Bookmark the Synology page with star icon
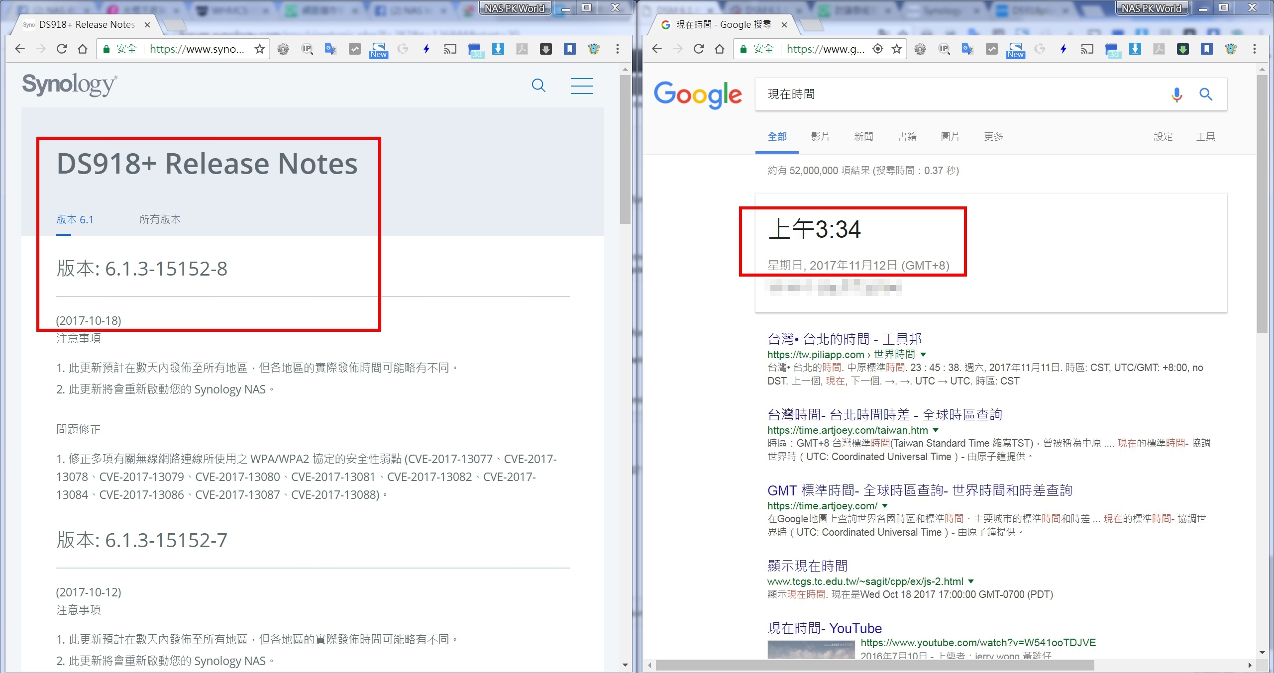This screenshot has height=673, width=1274. click(259, 49)
